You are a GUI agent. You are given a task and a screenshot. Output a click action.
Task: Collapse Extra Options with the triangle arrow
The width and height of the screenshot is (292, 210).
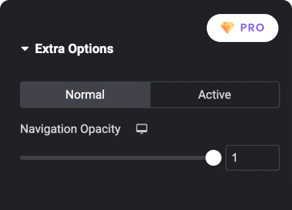click(x=25, y=48)
